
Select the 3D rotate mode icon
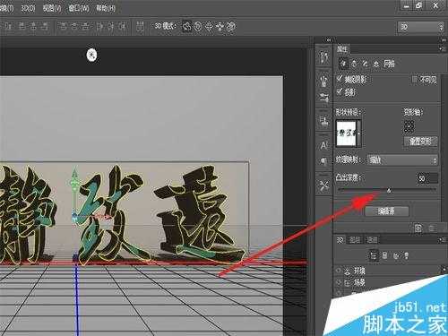(x=187, y=27)
